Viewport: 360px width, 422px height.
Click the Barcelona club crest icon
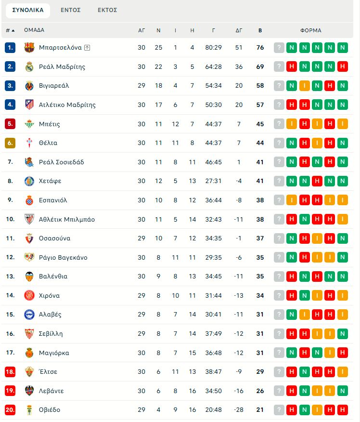pos(29,48)
